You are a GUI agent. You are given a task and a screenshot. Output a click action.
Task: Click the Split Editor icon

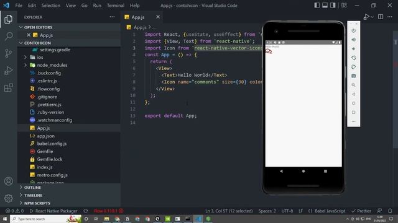click(381, 17)
